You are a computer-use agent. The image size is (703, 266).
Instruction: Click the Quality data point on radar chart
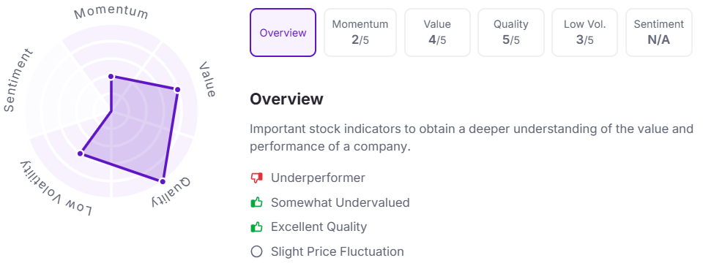click(x=163, y=181)
